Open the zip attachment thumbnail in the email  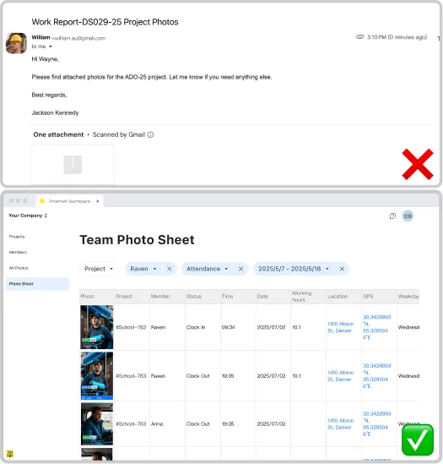pos(73,164)
